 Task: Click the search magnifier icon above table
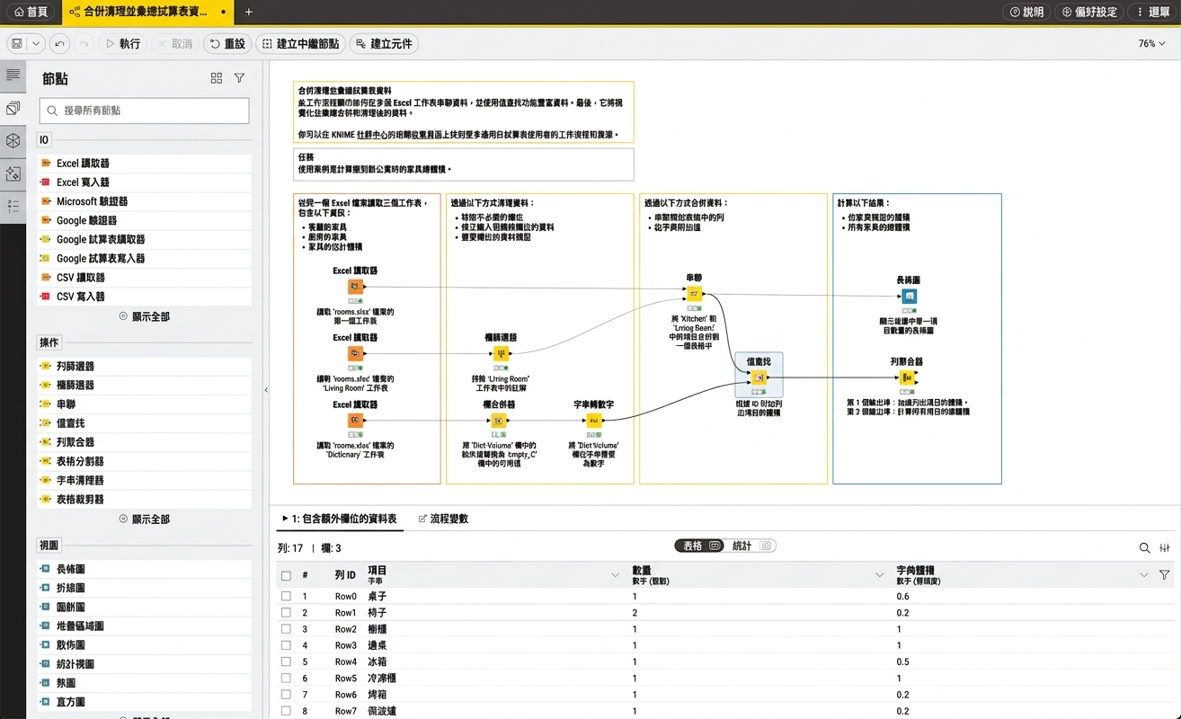coord(1144,548)
